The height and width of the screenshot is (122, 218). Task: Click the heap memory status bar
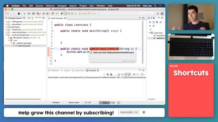pos(108,103)
